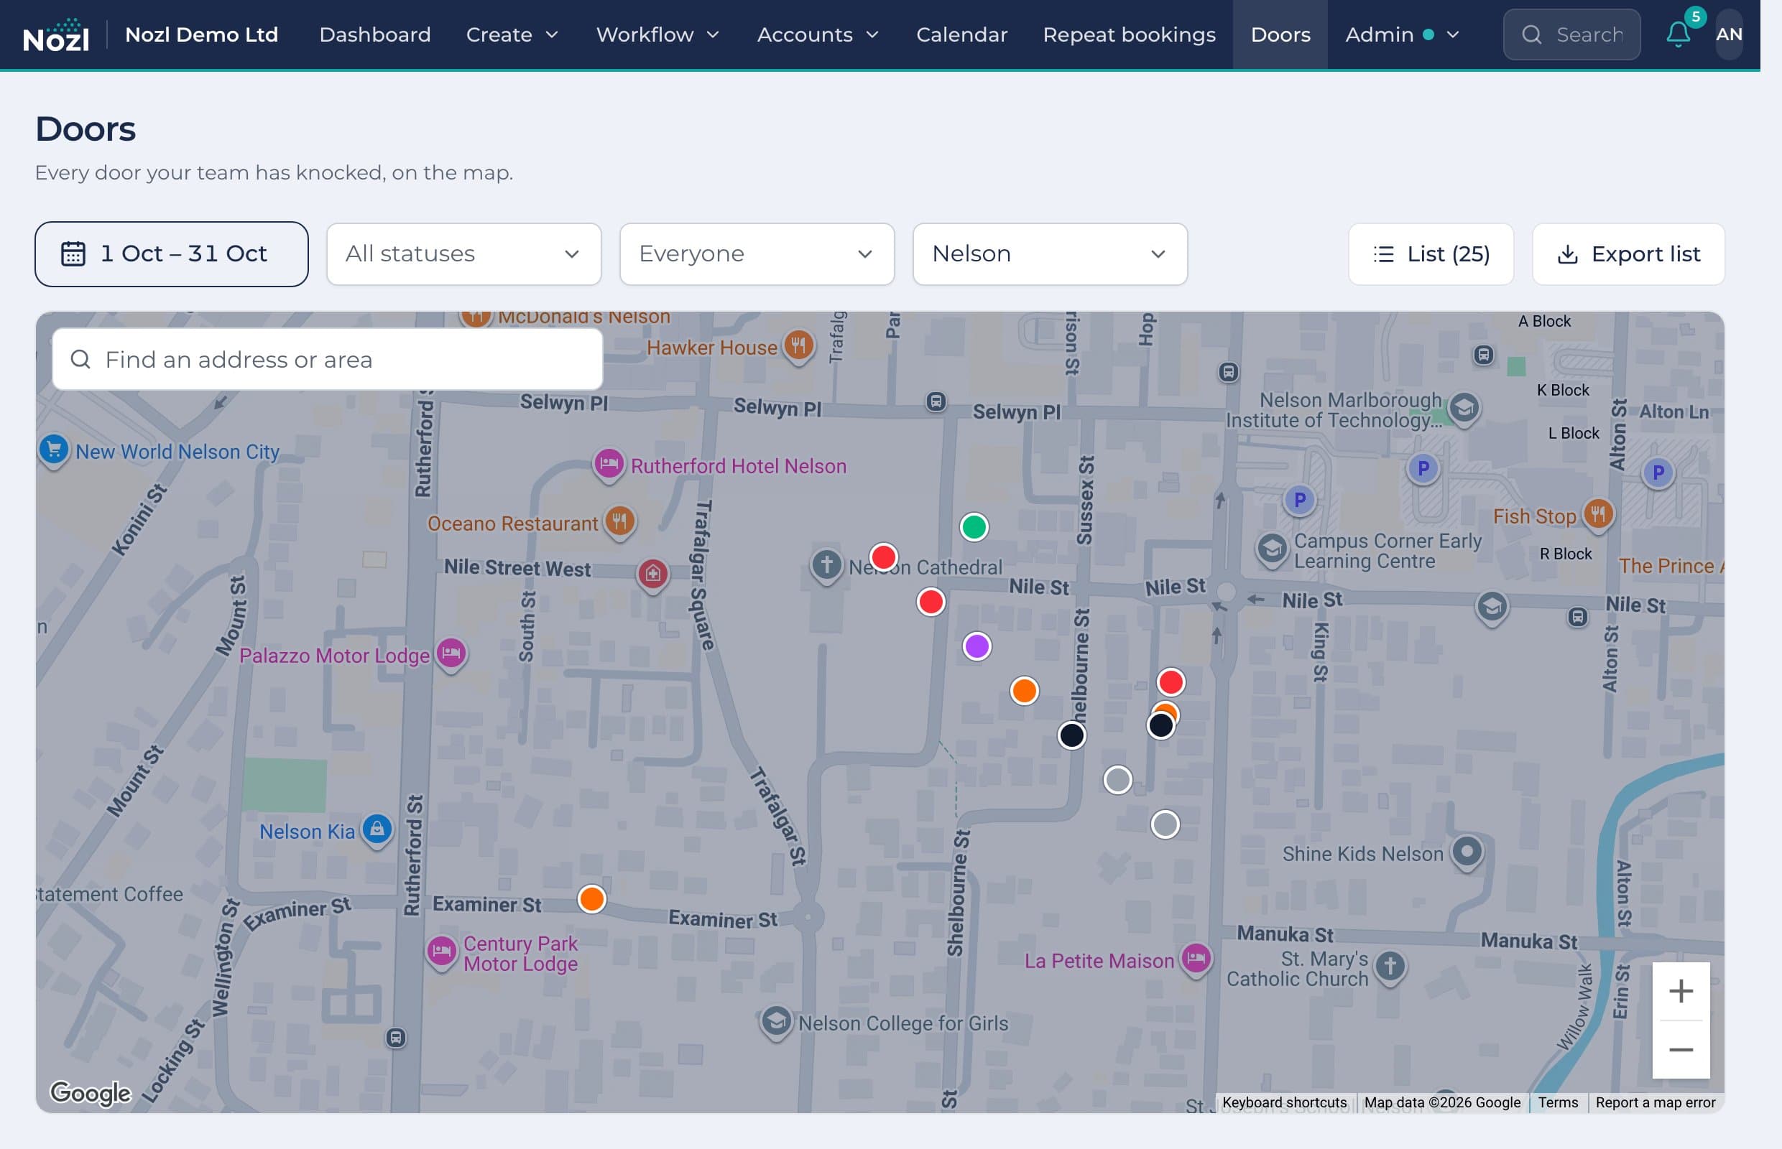
Task: Open Keyboard shortcuts on the map
Action: click(1284, 1102)
